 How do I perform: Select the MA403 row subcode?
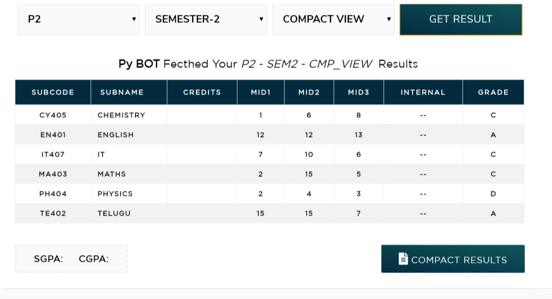(x=53, y=174)
